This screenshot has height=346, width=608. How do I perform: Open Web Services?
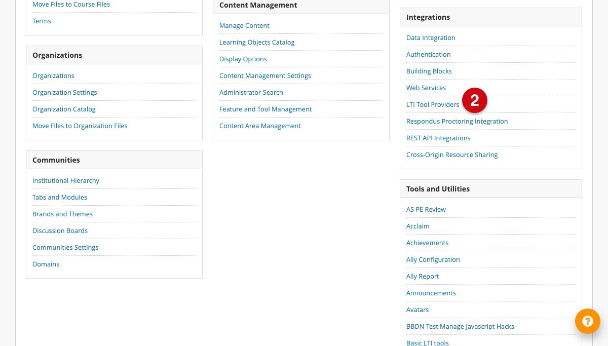(426, 88)
